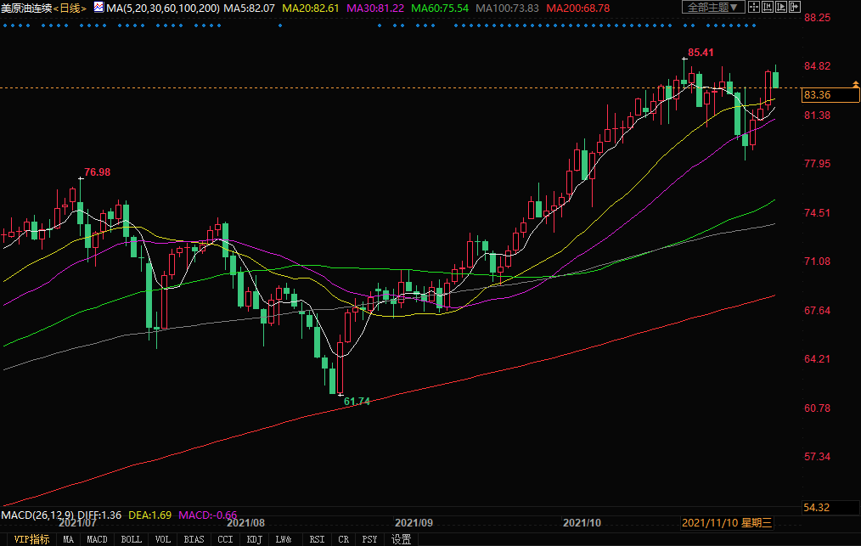Select the MACD indicator tab
861x546 pixels.
pos(98,539)
